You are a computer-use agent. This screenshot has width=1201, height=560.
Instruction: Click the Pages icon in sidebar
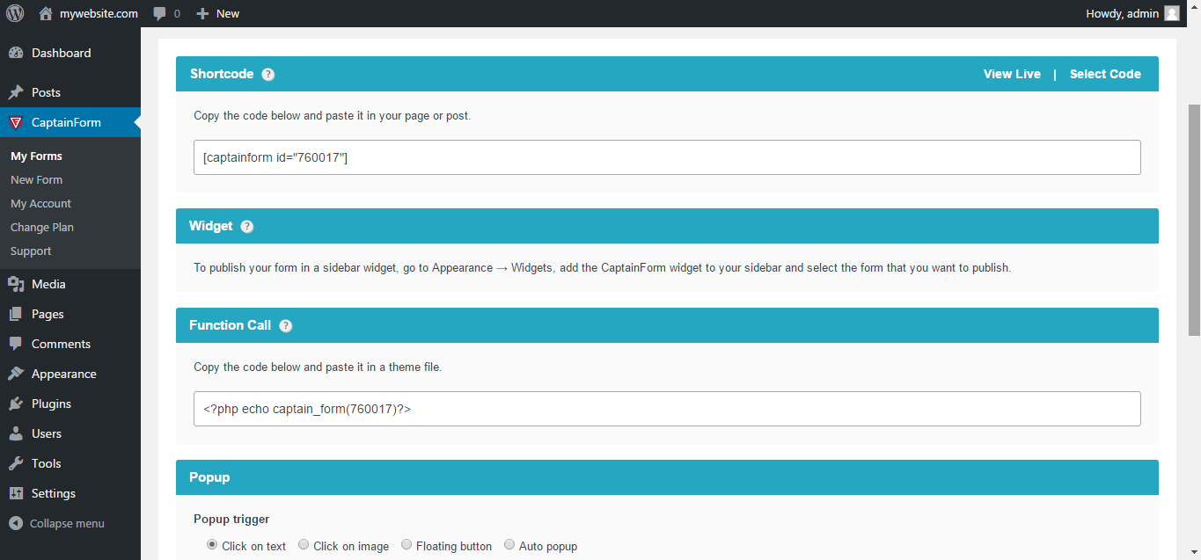pyautogui.click(x=16, y=314)
